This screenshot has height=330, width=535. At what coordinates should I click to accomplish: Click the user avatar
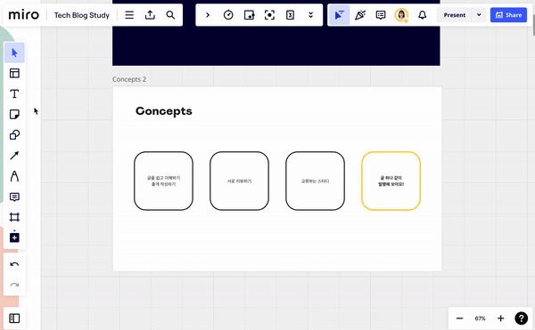tap(401, 15)
